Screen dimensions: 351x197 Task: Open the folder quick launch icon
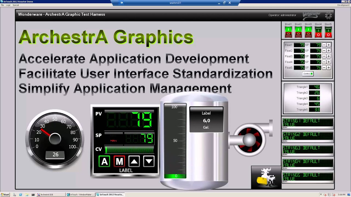pos(27,195)
